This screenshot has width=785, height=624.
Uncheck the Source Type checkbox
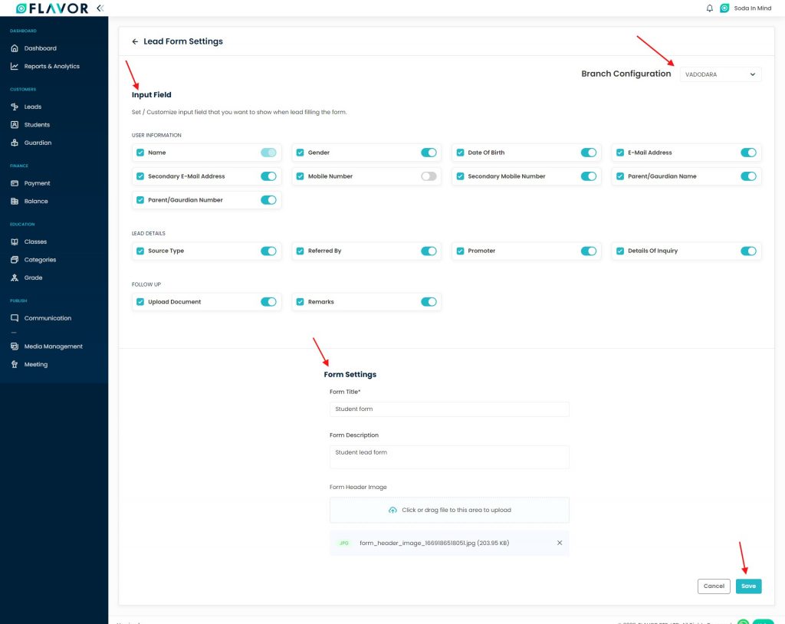[140, 251]
